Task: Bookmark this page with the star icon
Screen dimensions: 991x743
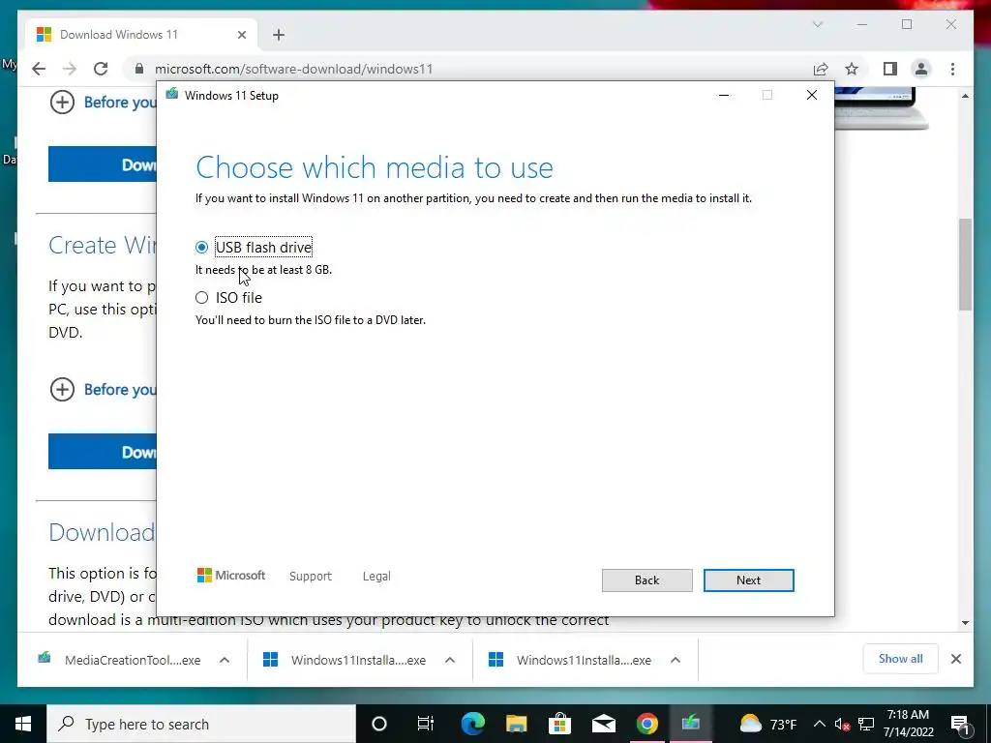Action: click(852, 69)
